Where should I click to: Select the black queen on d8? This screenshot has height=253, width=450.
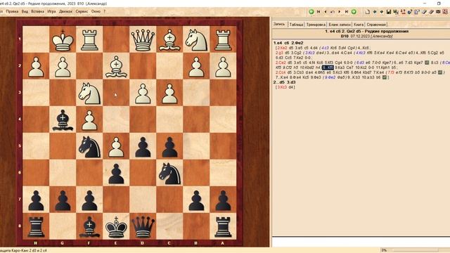(x=143, y=226)
